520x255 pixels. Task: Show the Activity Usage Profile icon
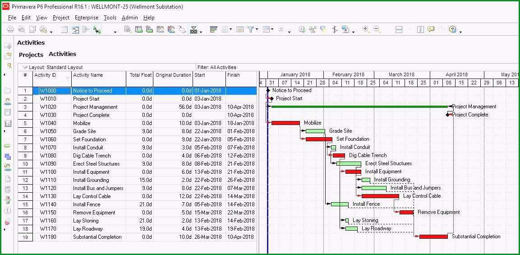click(149, 29)
